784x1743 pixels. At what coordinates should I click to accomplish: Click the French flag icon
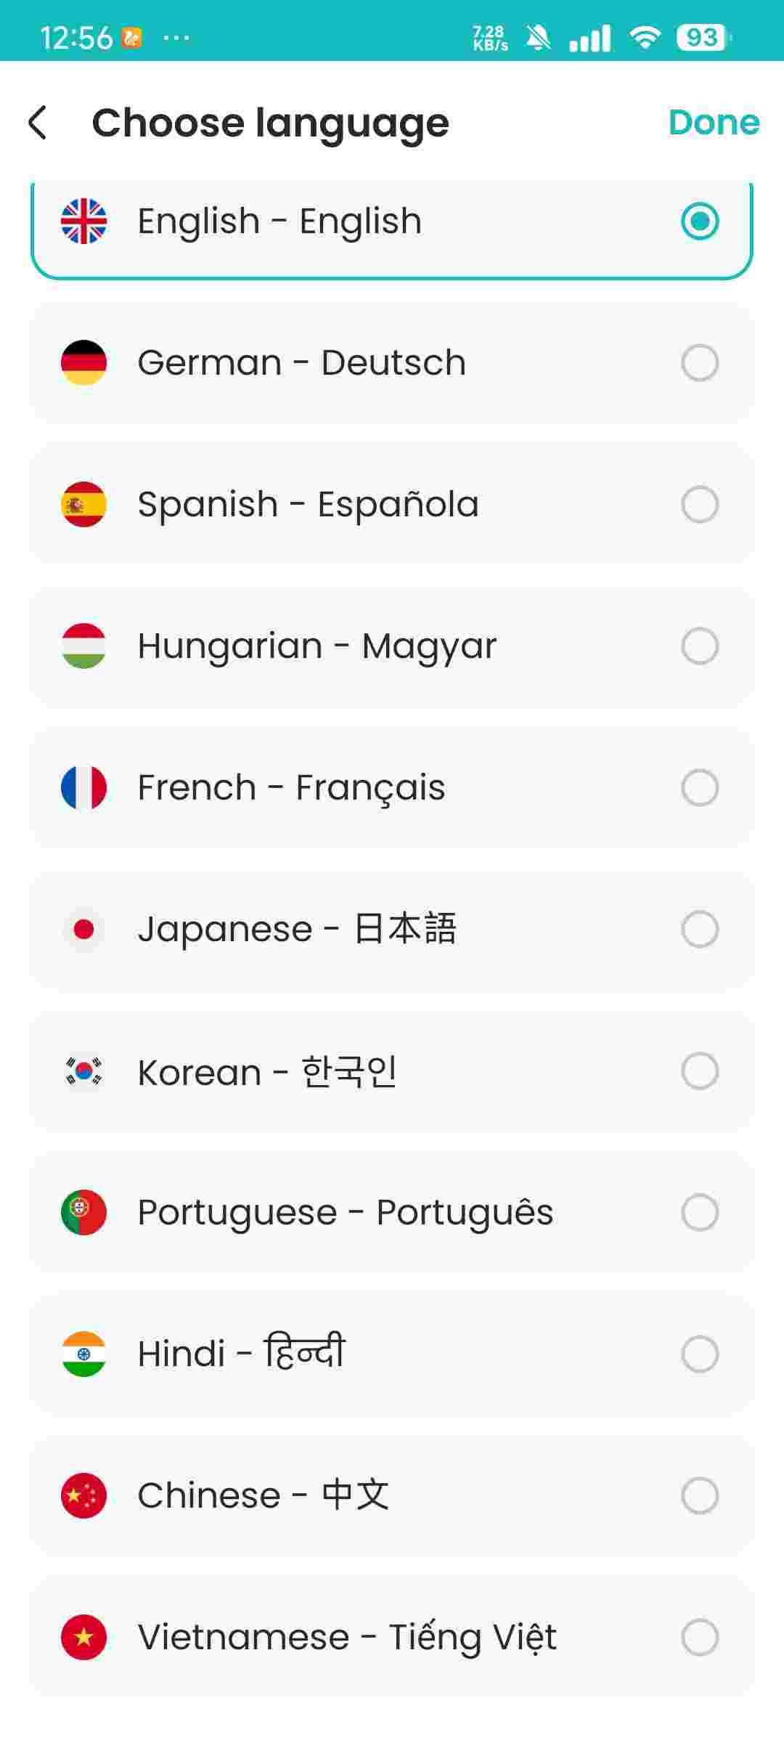83,787
